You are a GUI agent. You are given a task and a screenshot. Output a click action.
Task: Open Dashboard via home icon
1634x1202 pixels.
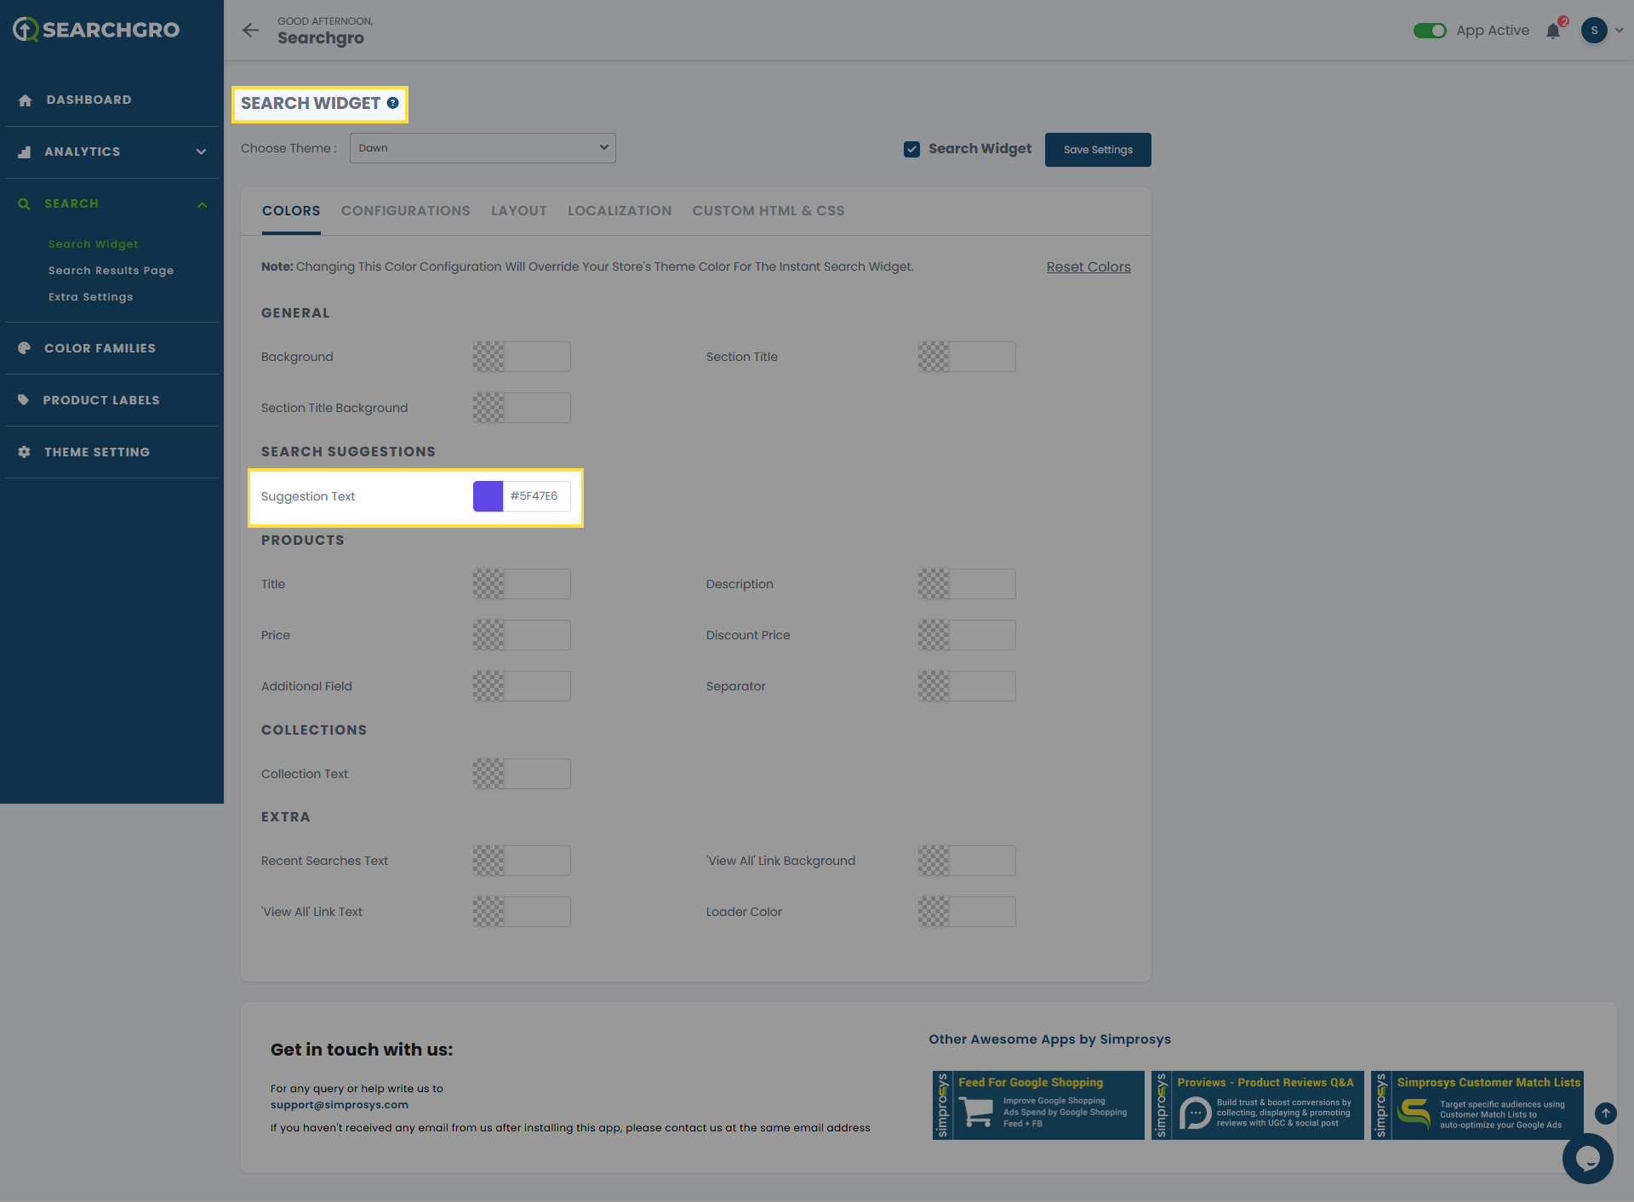25,100
